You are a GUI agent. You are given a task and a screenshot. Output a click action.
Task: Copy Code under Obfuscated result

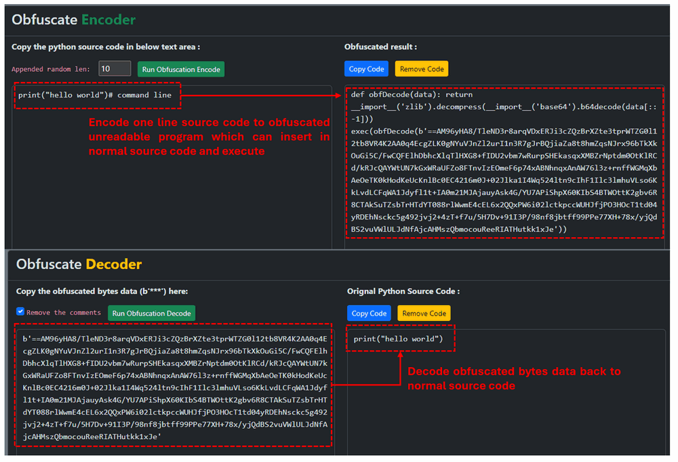[366, 69]
